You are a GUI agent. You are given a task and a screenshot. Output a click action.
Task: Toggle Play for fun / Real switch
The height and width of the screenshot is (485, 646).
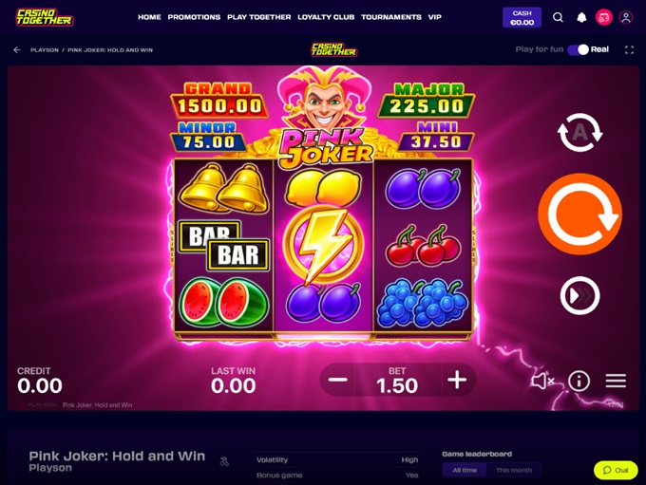point(578,49)
